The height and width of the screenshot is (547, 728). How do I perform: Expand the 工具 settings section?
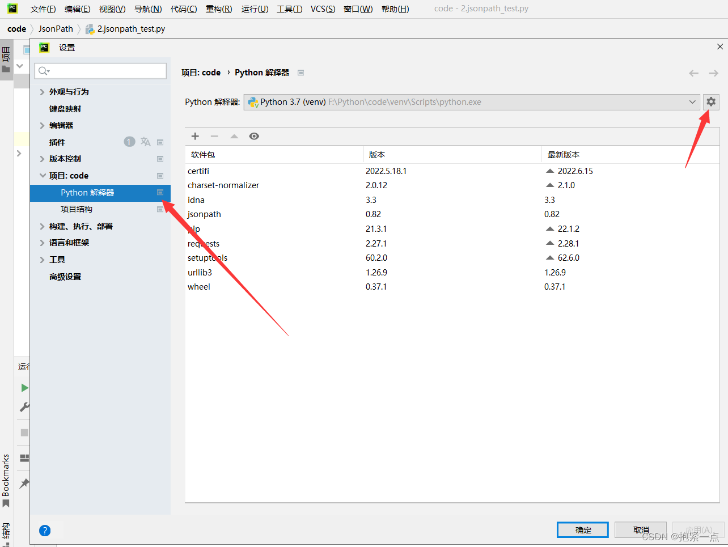(x=42, y=260)
